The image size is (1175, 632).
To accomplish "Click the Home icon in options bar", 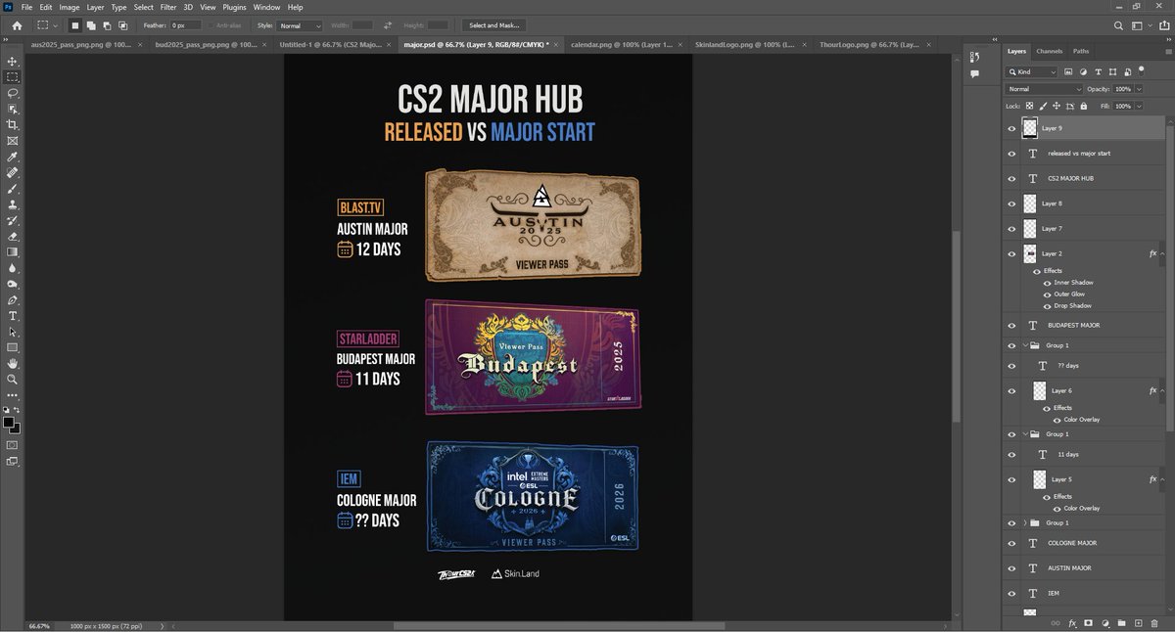I will pos(17,25).
